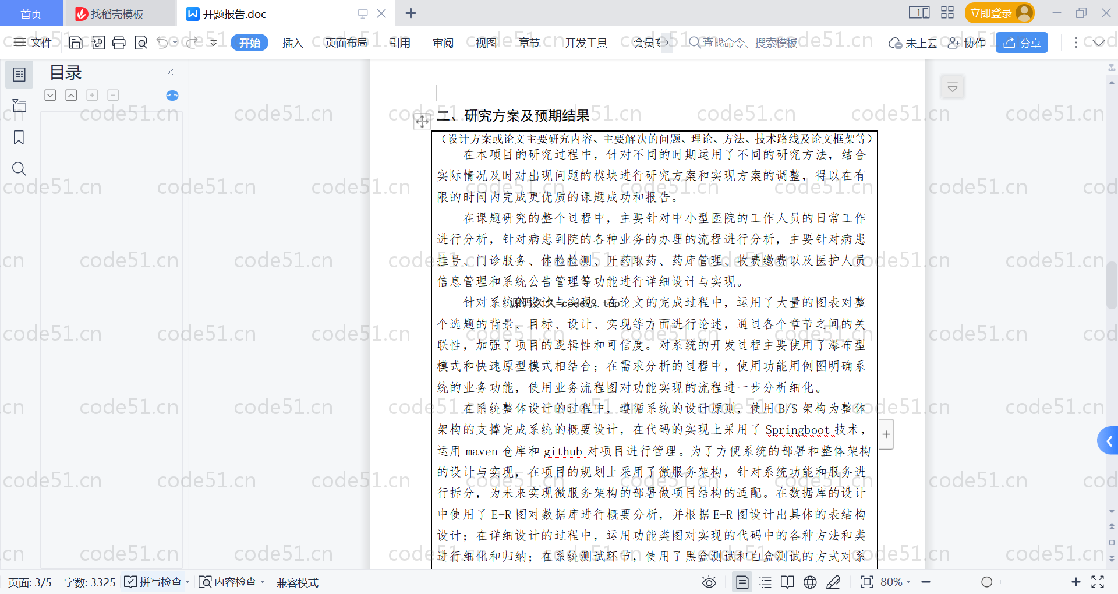Click the command search field
Viewport: 1118px width, 594px height.
click(x=743, y=43)
